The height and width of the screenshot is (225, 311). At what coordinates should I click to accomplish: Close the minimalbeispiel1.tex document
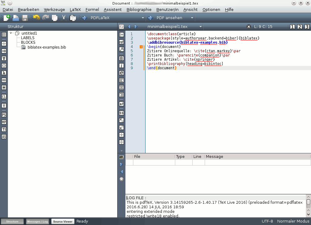[249, 27]
